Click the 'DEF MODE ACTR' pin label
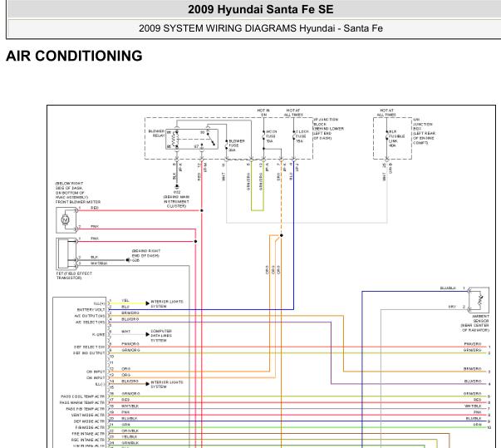The height and width of the screenshot is (448, 501). (x=89, y=421)
